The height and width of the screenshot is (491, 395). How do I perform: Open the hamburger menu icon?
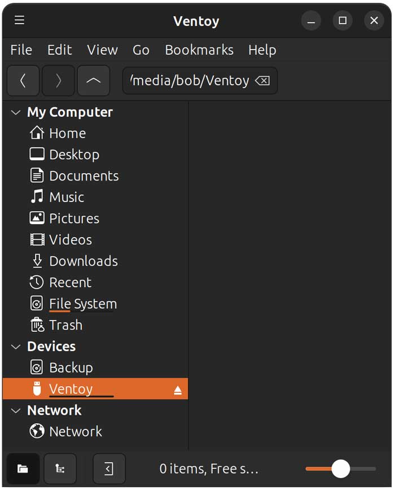click(x=19, y=20)
